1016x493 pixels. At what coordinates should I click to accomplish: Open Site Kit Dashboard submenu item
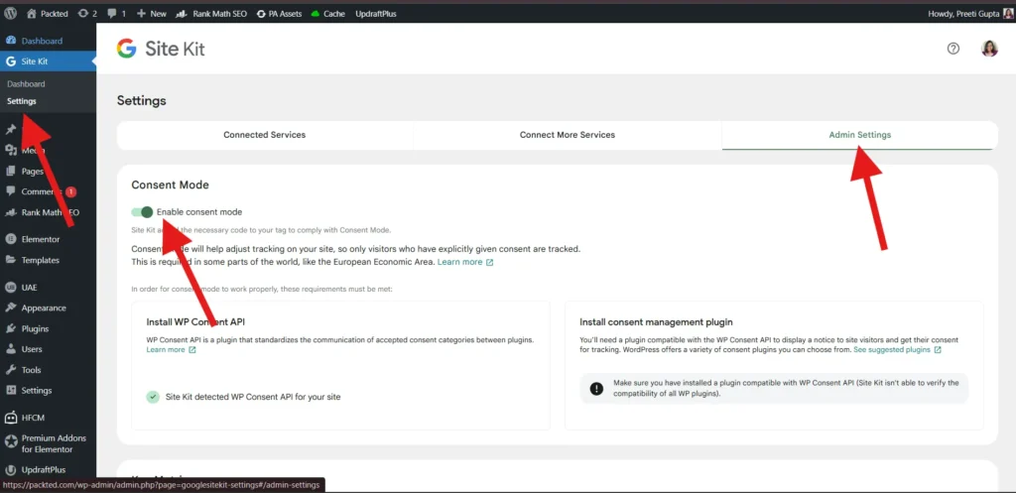click(x=26, y=84)
